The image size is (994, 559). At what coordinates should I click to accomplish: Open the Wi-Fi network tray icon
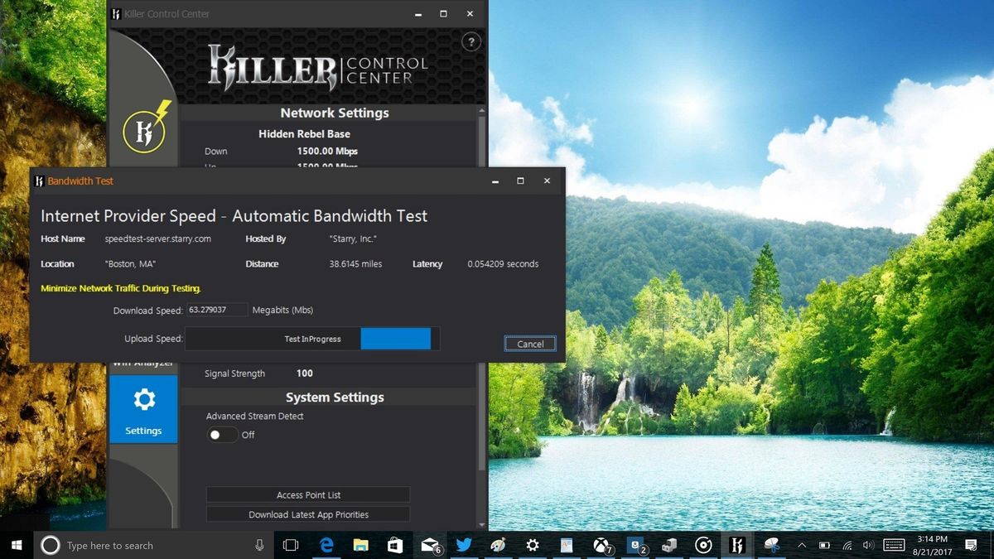tap(847, 545)
